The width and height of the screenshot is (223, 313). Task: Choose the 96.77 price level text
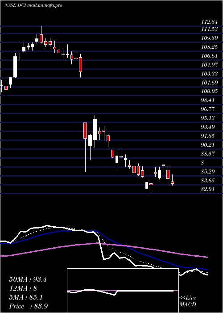point(208,109)
